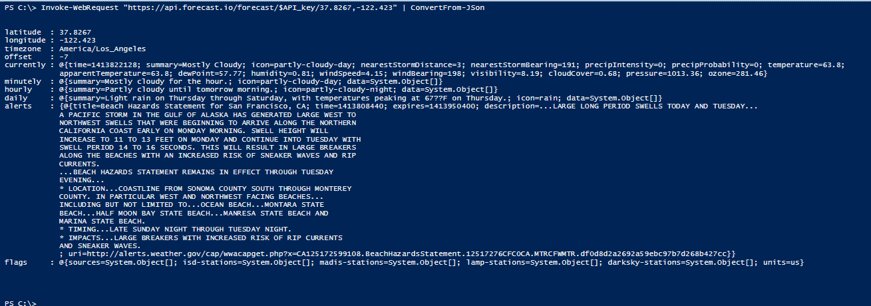Select the longitude value -122.423
Screen dimensions: 871x306
click(78, 40)
